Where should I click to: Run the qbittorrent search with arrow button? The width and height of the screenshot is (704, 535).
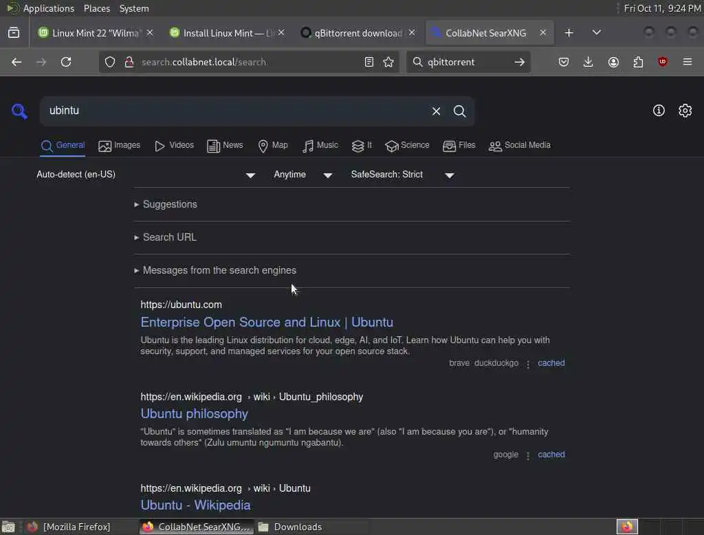point(520,62)
